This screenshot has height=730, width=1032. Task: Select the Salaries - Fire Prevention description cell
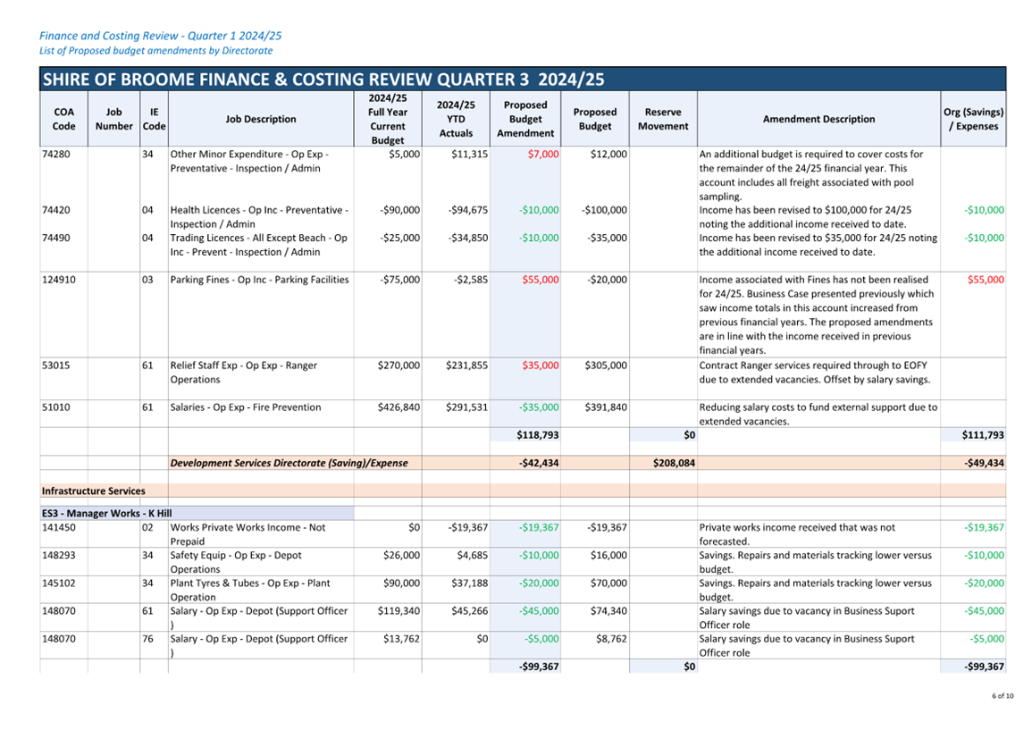pyautogui.click(x=246, y=407)
